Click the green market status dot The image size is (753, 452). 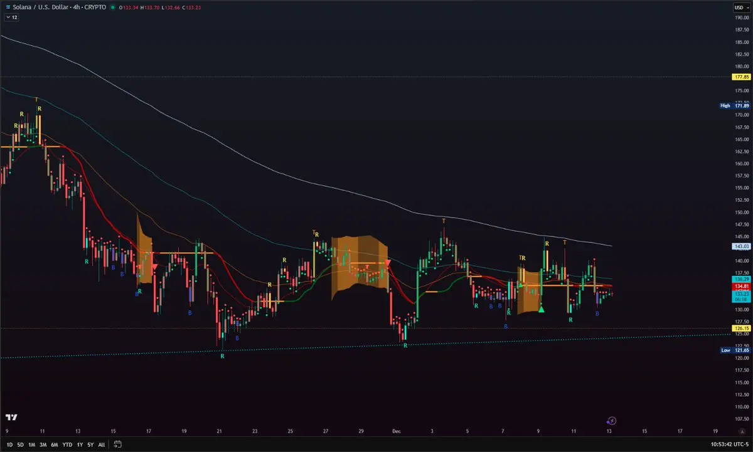(112, 8)
